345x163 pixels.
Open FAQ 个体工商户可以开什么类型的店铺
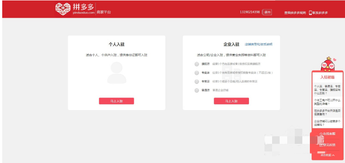tap(327, 102)
